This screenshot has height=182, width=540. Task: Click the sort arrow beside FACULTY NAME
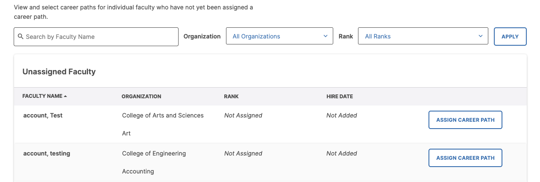coord(65,97)
